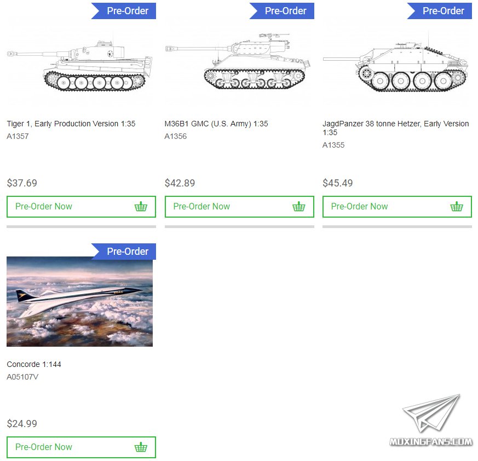Click Pre-Order Now text for M36B1 GMC
This screenshot has height=461, width=478.
point(201,207)
